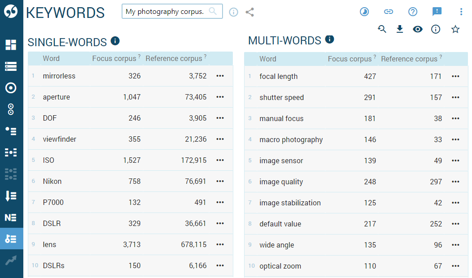Select the Keywords tool in the sidebar

tap(11, 239)
